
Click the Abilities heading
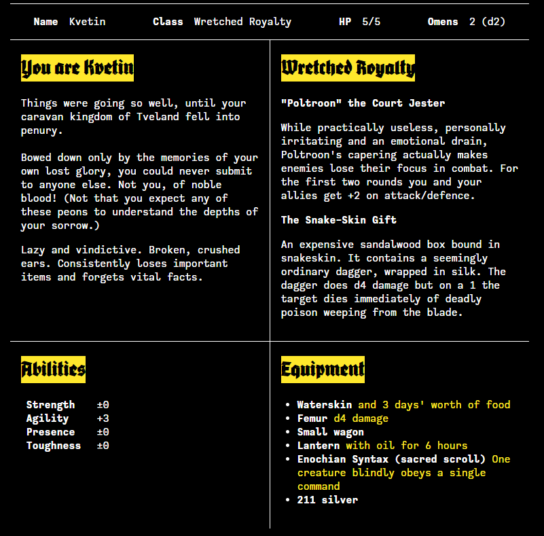click(x=53, y=370)
